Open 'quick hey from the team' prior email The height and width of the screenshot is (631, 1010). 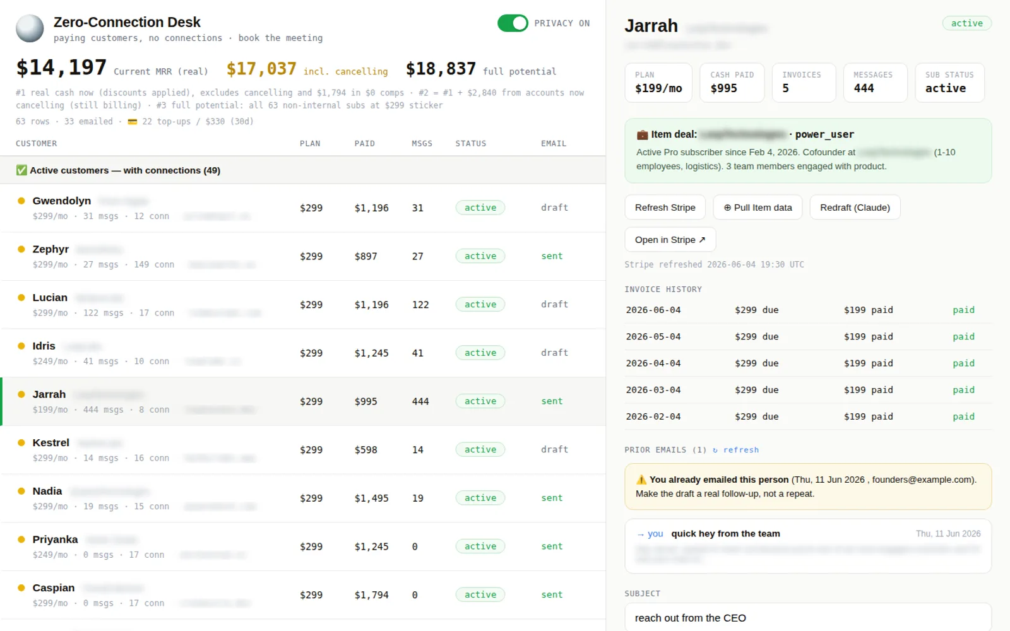(808, 546)
